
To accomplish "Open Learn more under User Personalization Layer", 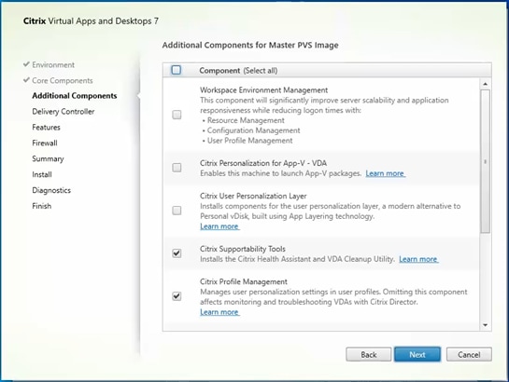I will pyautogui.click(x=219, y=226).
